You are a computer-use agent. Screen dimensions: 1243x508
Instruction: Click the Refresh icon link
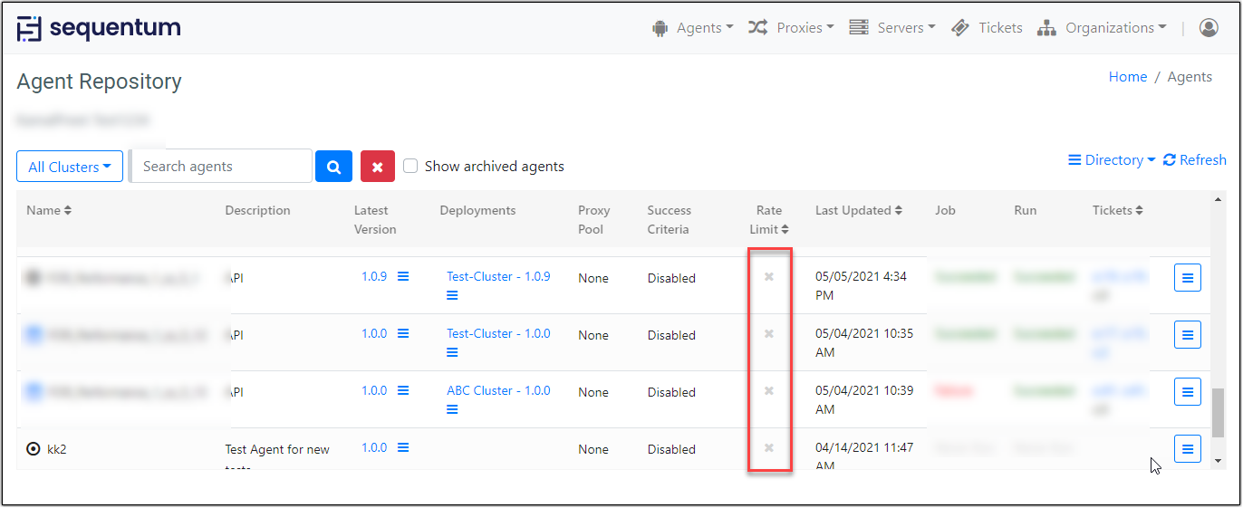(x=1194, y=160)
